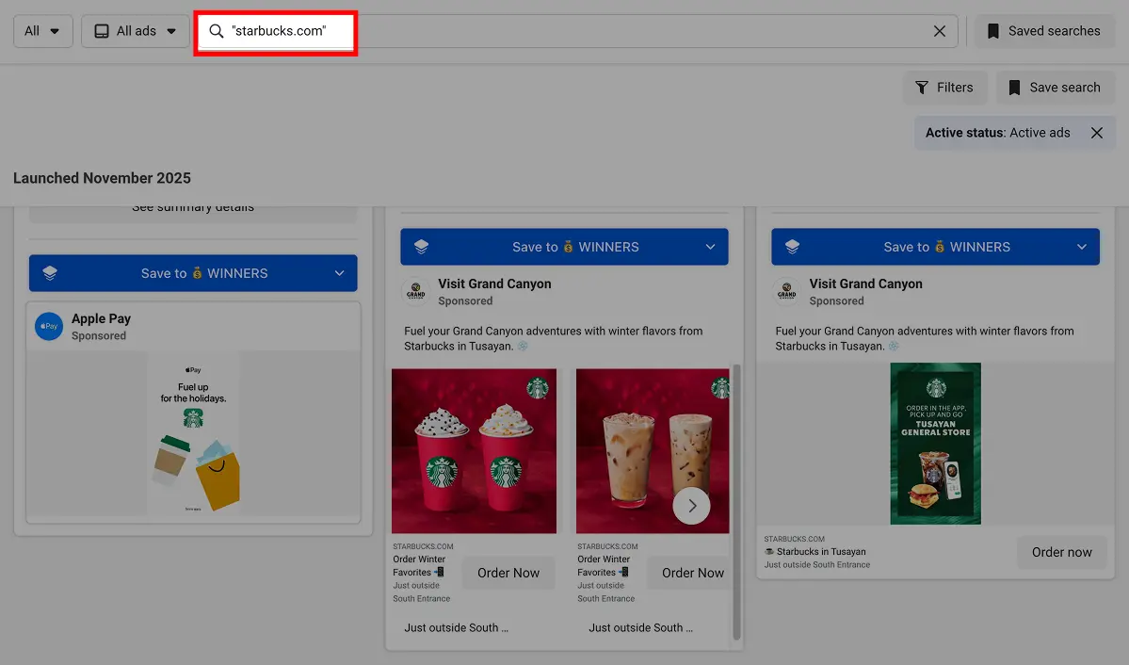Click "See summary details" on the left card
The image size is (1129, 665).
click(193, 208)
